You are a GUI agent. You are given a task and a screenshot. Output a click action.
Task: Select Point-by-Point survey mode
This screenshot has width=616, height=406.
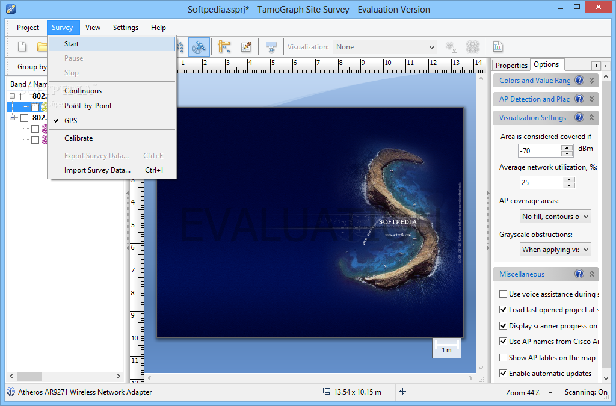(x=112, y=106)
